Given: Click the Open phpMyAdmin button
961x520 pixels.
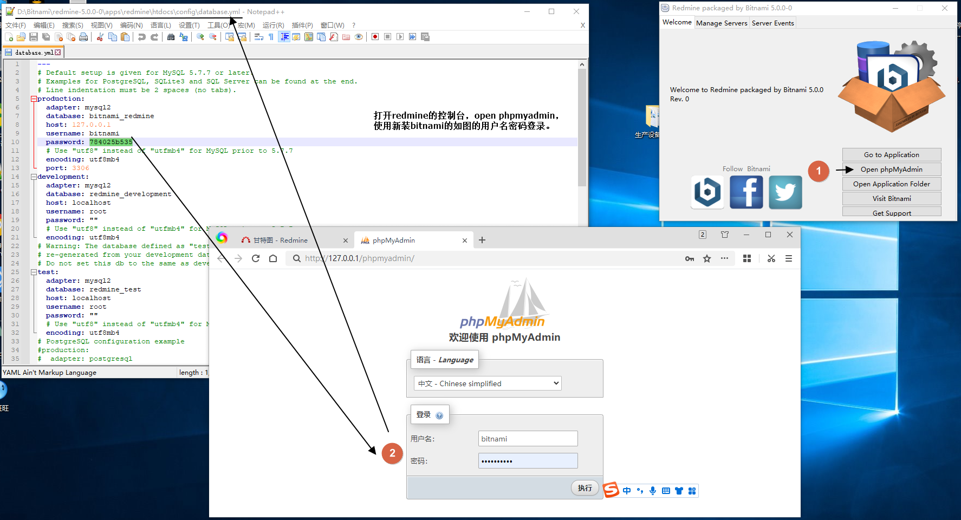Looking at the screenshot, I should [892, 169].
